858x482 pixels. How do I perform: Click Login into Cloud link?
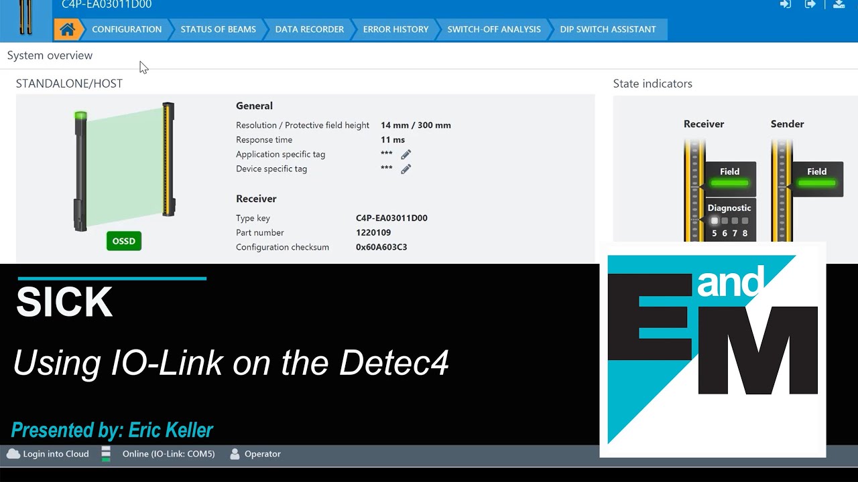56,454
